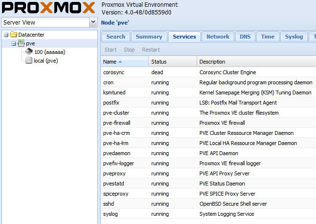Click 'PVE Local HA Ressource Manager Daemon' text
Viewport: 316px width, 224px height.
pyautogui.click(x=248, y=143)
